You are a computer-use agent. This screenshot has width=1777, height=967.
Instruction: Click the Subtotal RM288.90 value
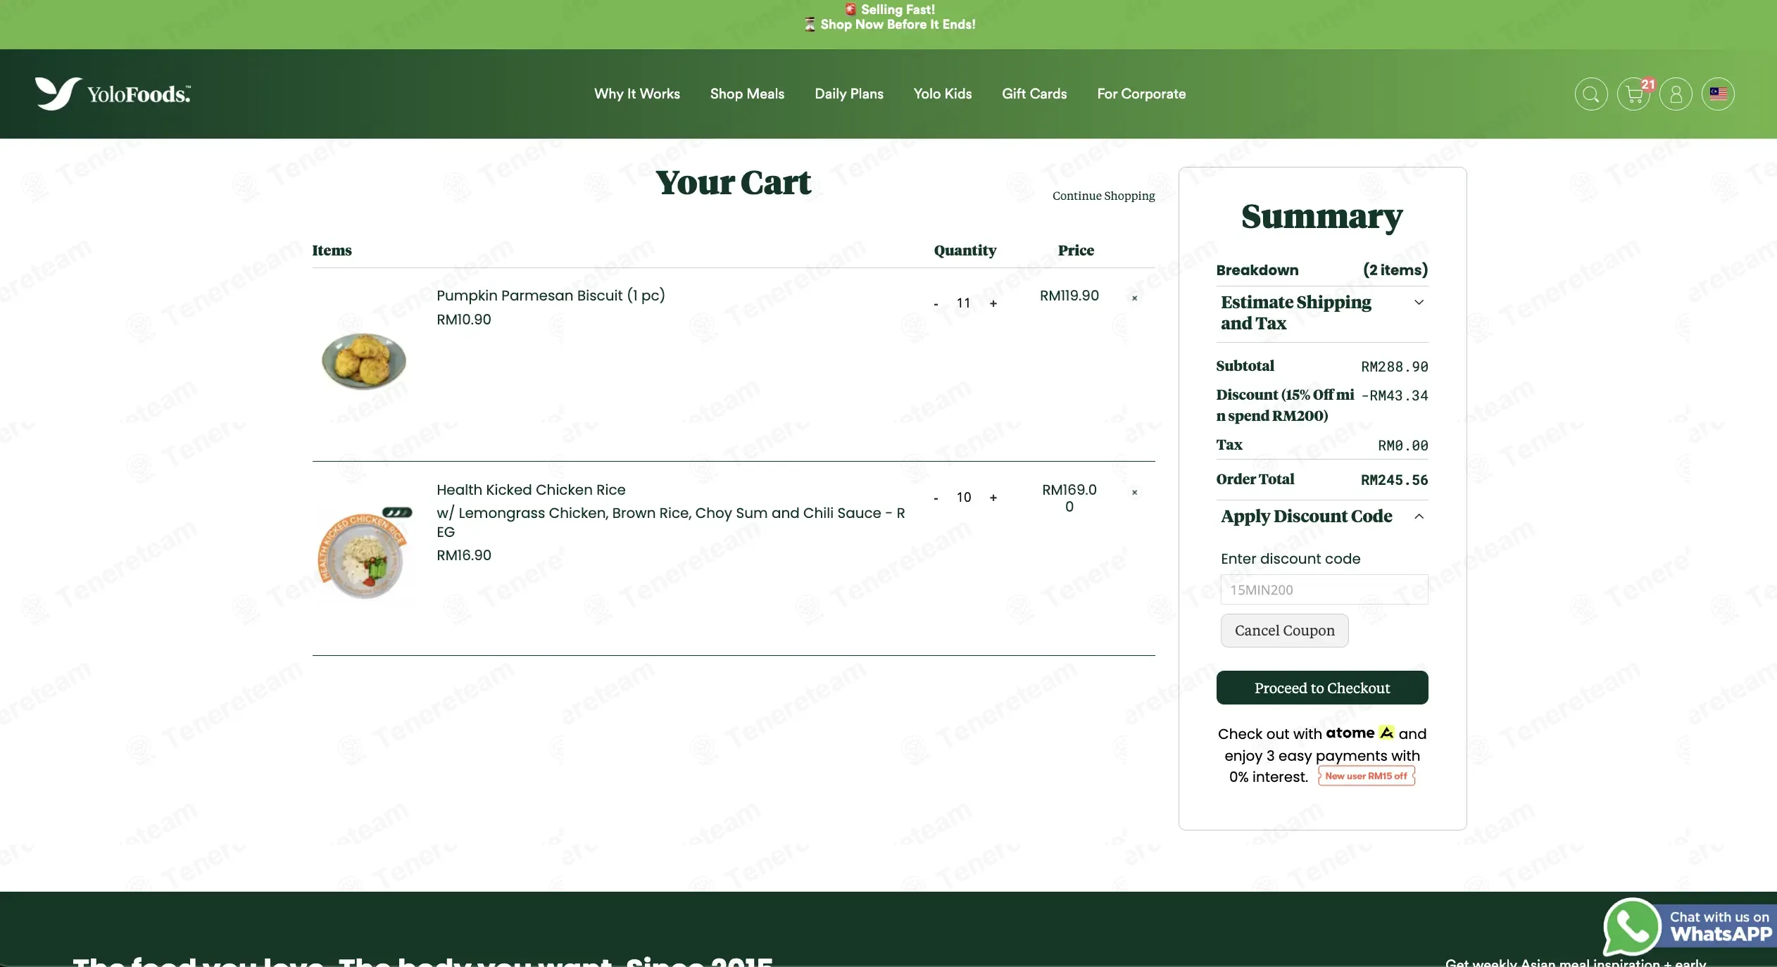1394,367
